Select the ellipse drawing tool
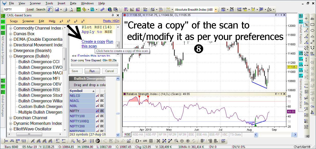316x149 pixels. pyautogui.click(x=312, y=30)
